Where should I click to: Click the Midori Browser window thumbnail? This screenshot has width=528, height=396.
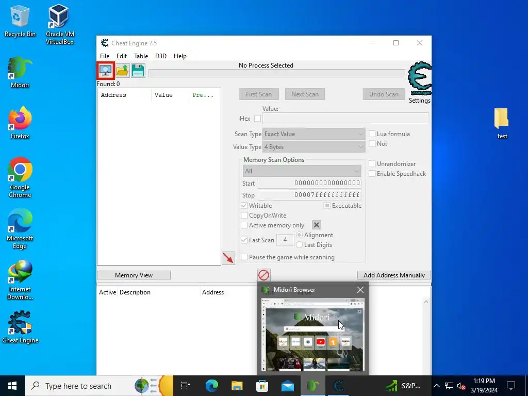coord(313,335)
